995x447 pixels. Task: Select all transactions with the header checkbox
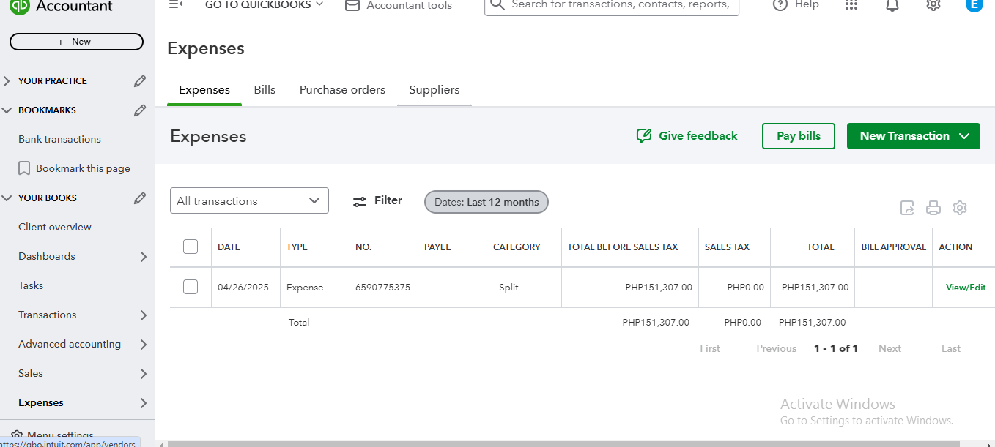(x=191, y=247)
